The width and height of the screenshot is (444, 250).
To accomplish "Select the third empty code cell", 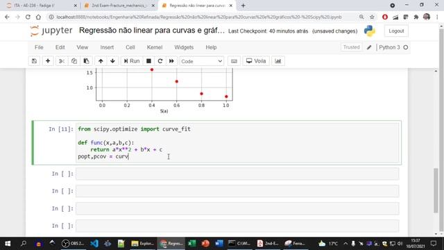I will click(x=237, y=208).
